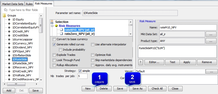Collapse the Risk Measures tree node
The width and height of the screenshot is (218, 94).
pyautogui.click(x=52, y=26)
